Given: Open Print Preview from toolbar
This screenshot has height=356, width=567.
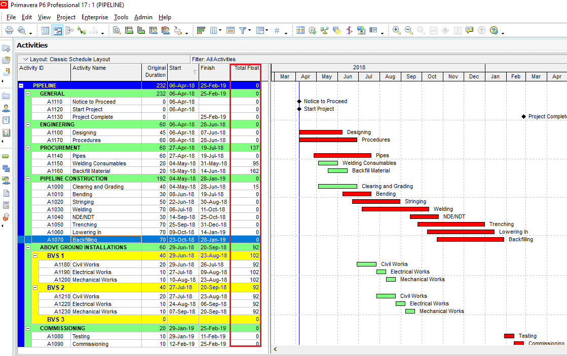Looking at the screenshot, I should click(x=22, y=30).
